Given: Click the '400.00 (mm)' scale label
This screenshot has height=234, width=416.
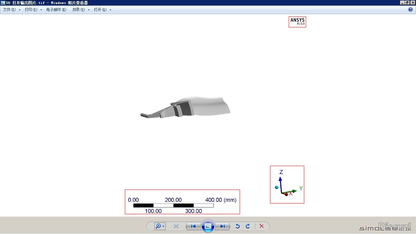Looking at the screenshot, I should point(221,200).
